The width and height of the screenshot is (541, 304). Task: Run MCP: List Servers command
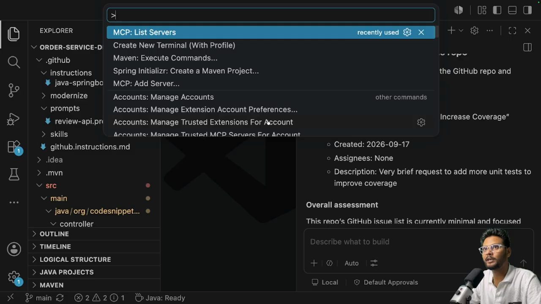pos(271,32)
